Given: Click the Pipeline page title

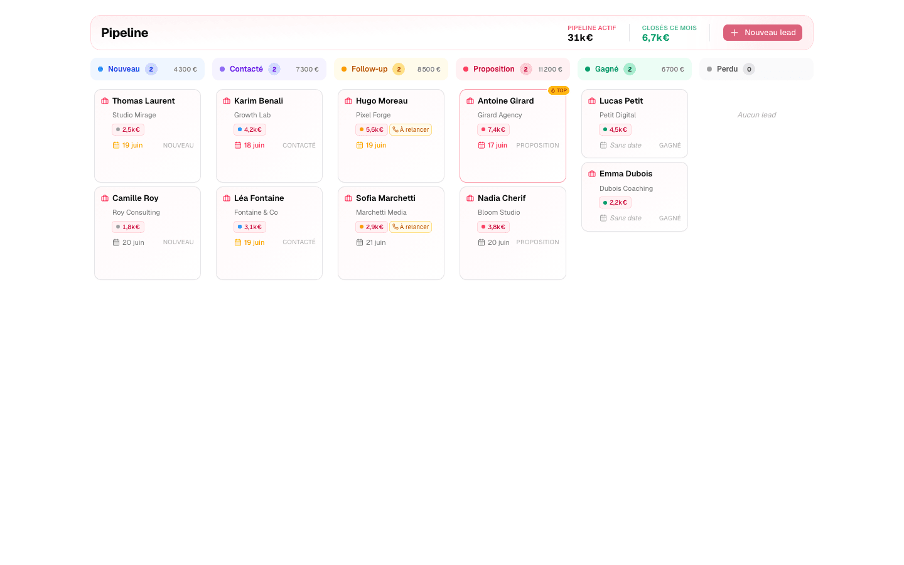Looking at the screenshot, I should coord(125,33).
